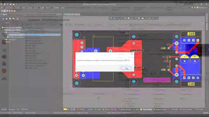Select Project Group 1.DsnWrk in the tree
The width and height of the screenshot is (209, 117).
(13, 28)
